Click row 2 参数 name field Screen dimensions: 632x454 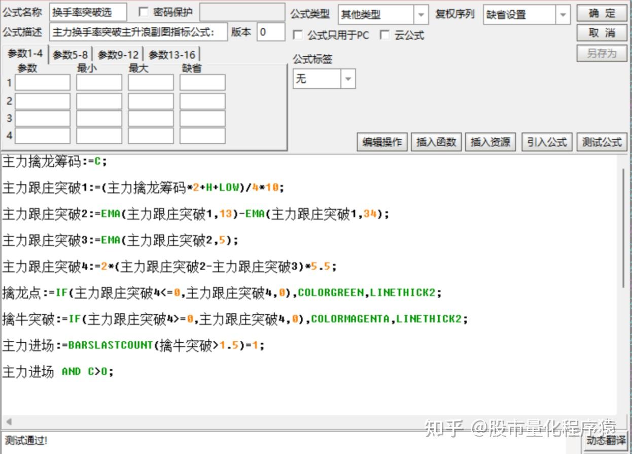(43, 101)
